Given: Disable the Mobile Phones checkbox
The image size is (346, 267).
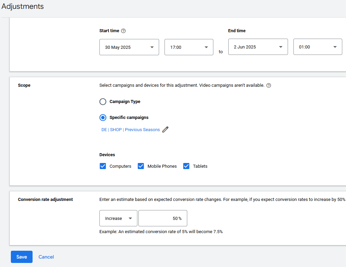Looking at the screenshot, I should pos(141,166).
